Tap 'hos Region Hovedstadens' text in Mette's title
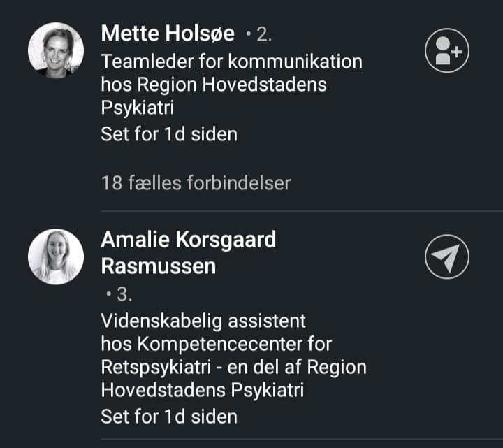The image size is (503, 448). [x=214, y=85]
